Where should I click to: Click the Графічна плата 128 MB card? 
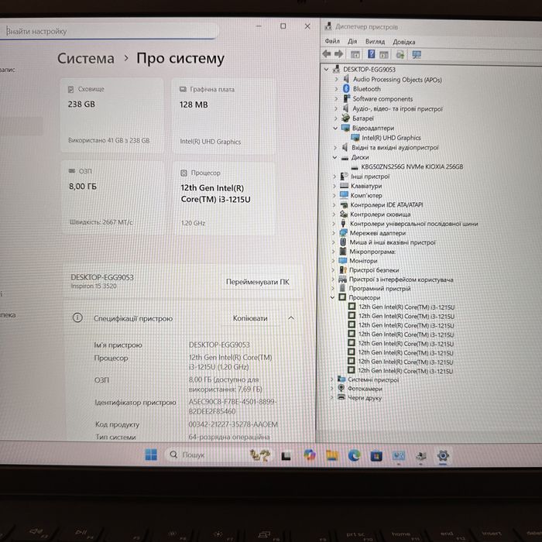(223, 116)
